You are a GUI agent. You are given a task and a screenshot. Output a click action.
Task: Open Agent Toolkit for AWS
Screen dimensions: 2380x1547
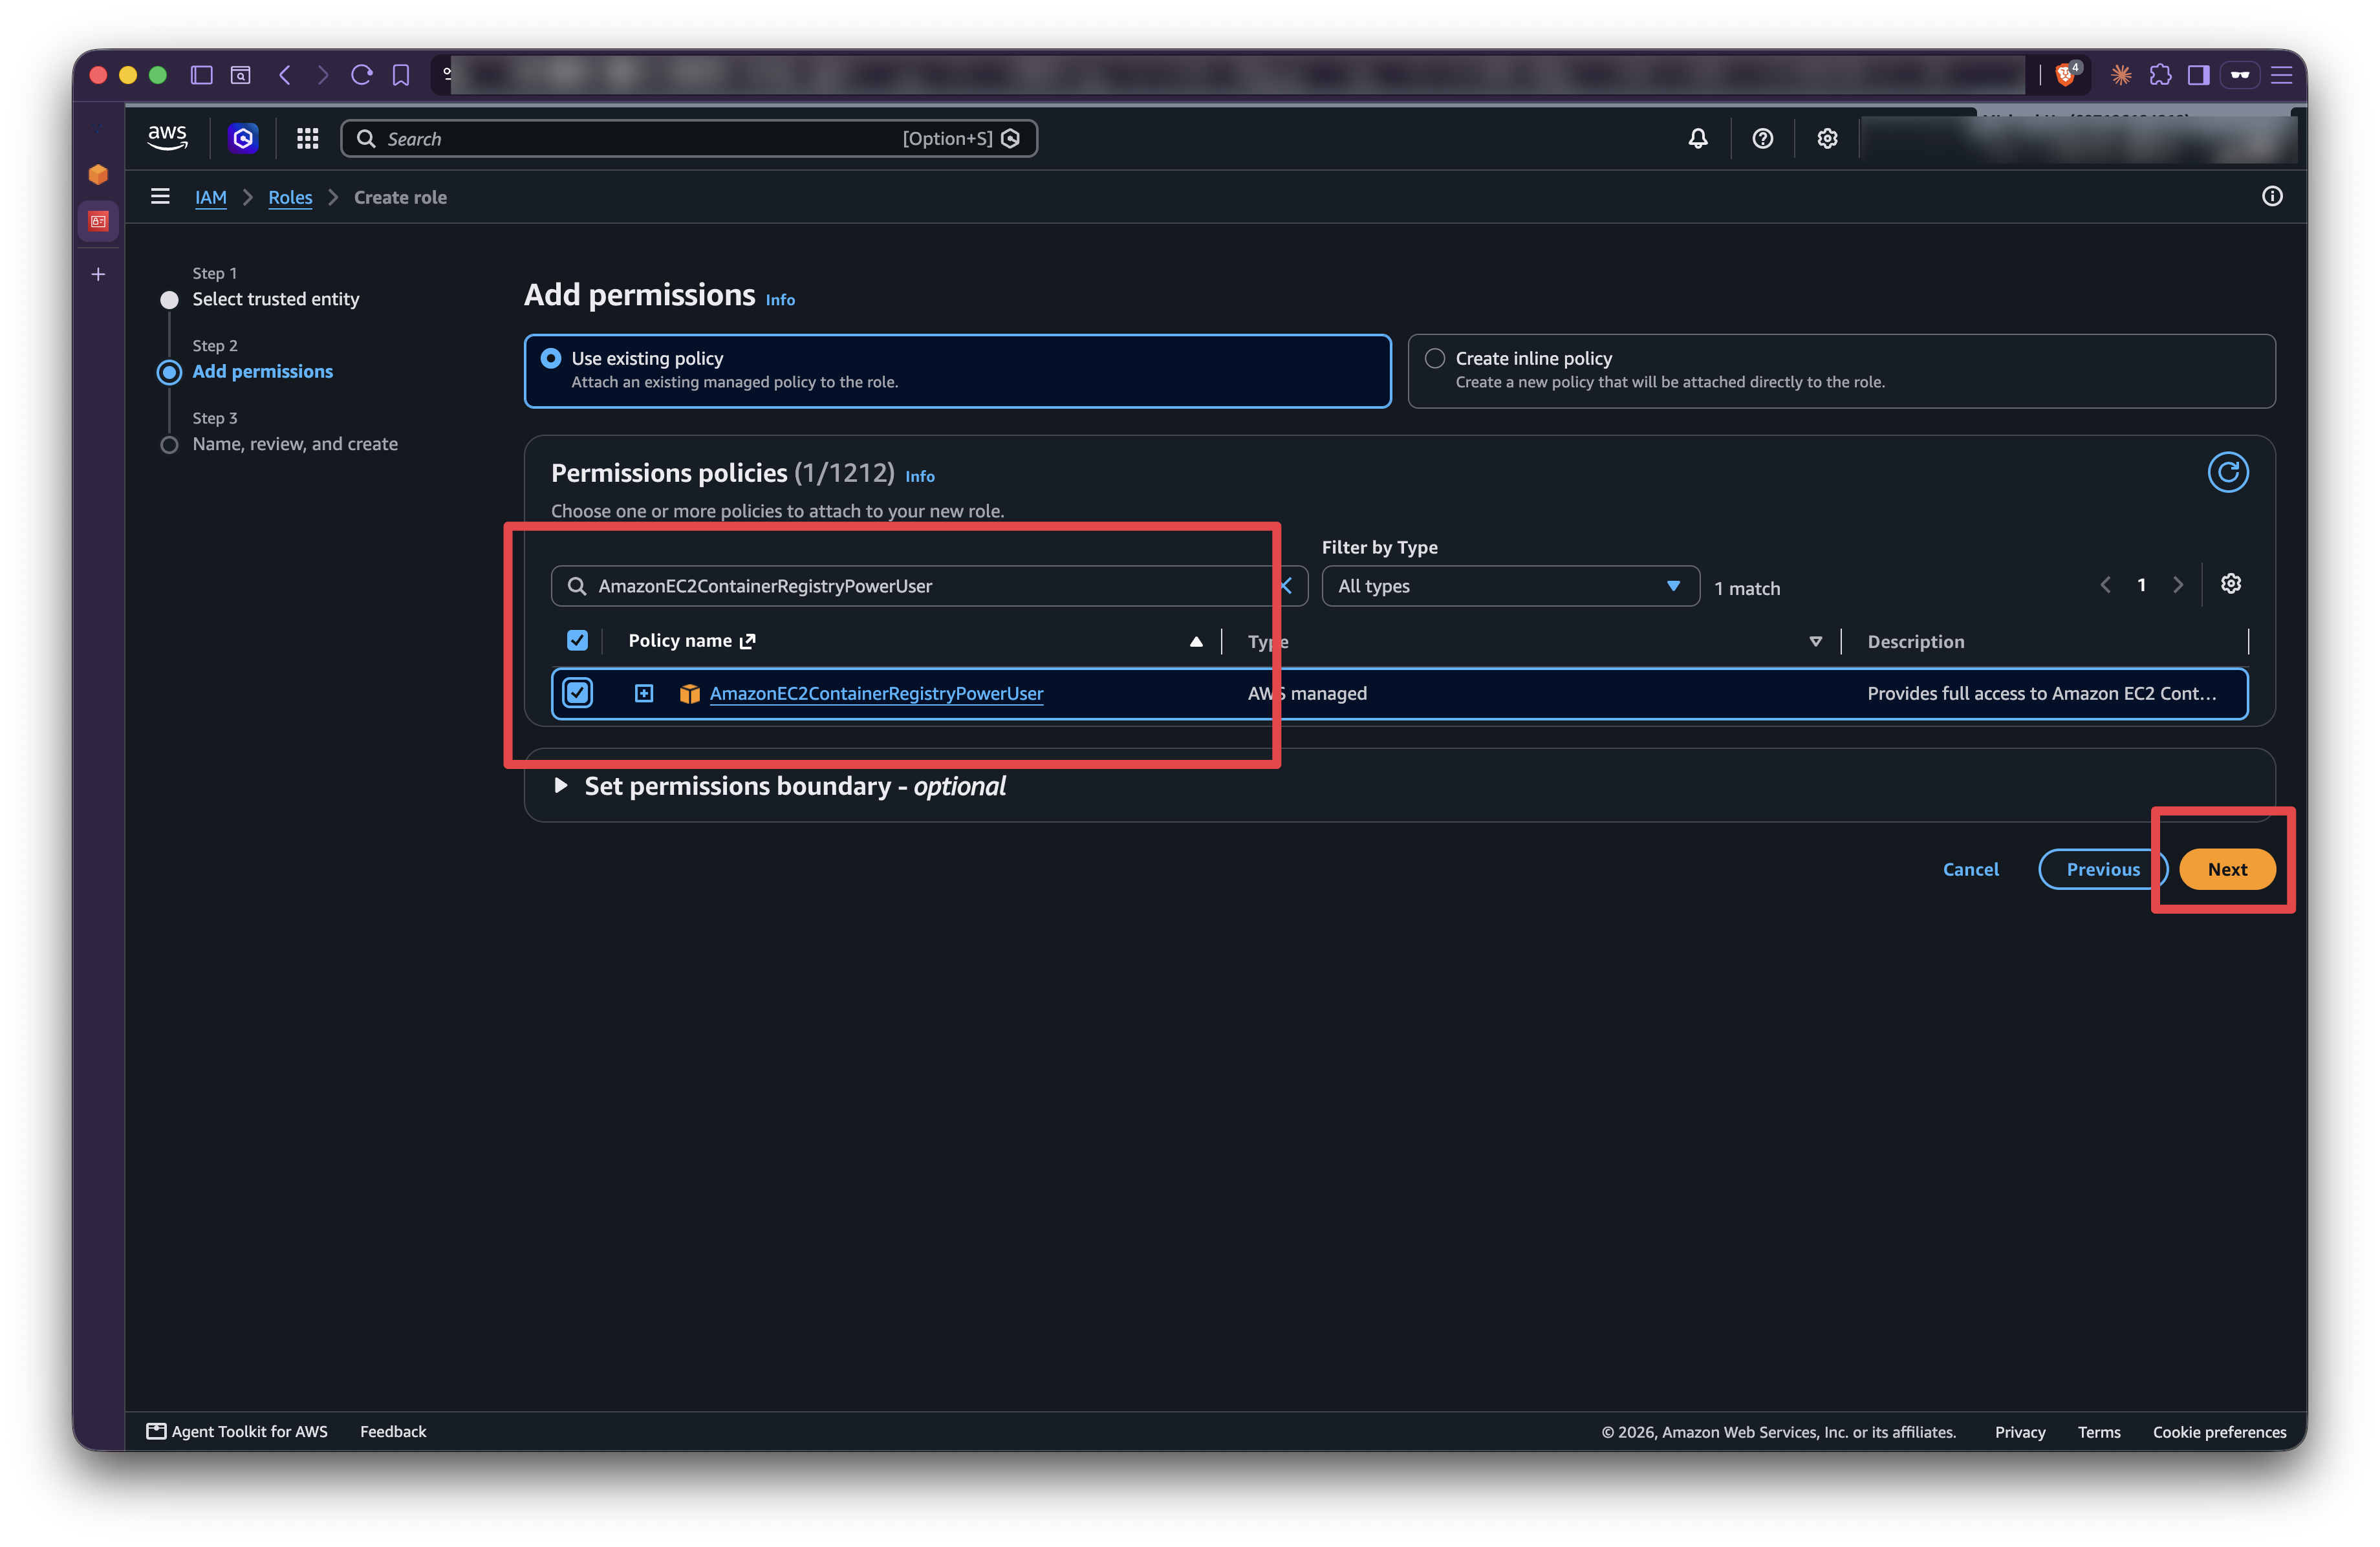(237, 1431)
